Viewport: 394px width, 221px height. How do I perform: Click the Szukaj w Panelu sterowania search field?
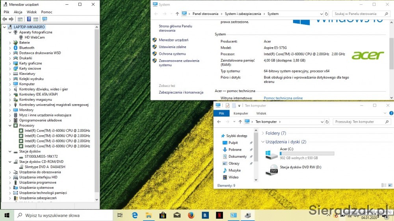361,14
